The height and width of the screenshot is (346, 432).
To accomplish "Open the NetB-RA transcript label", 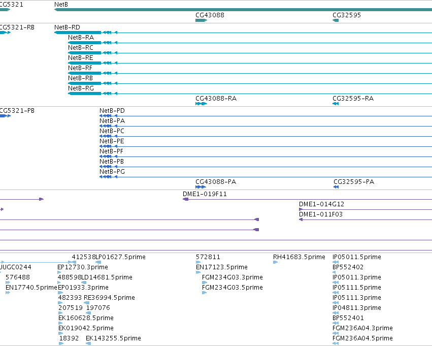I will tap(81, 38).
